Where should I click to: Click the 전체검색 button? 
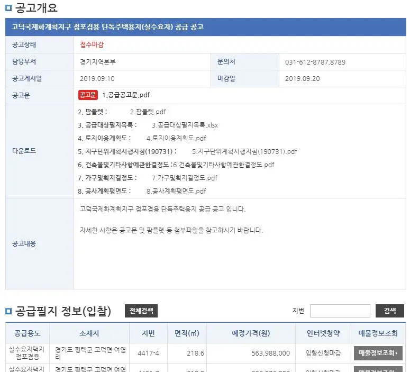click(x=141, y=311)
